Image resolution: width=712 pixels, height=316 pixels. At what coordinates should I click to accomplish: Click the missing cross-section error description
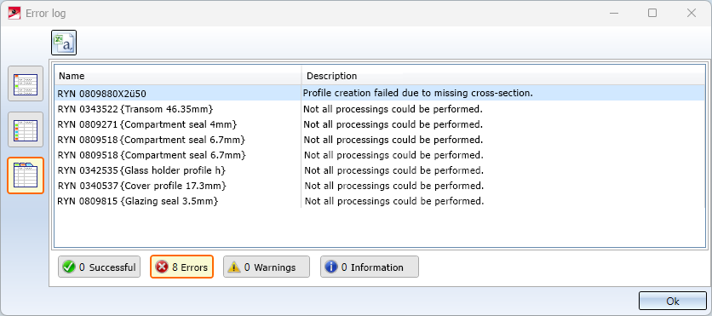tap(418, 93)
